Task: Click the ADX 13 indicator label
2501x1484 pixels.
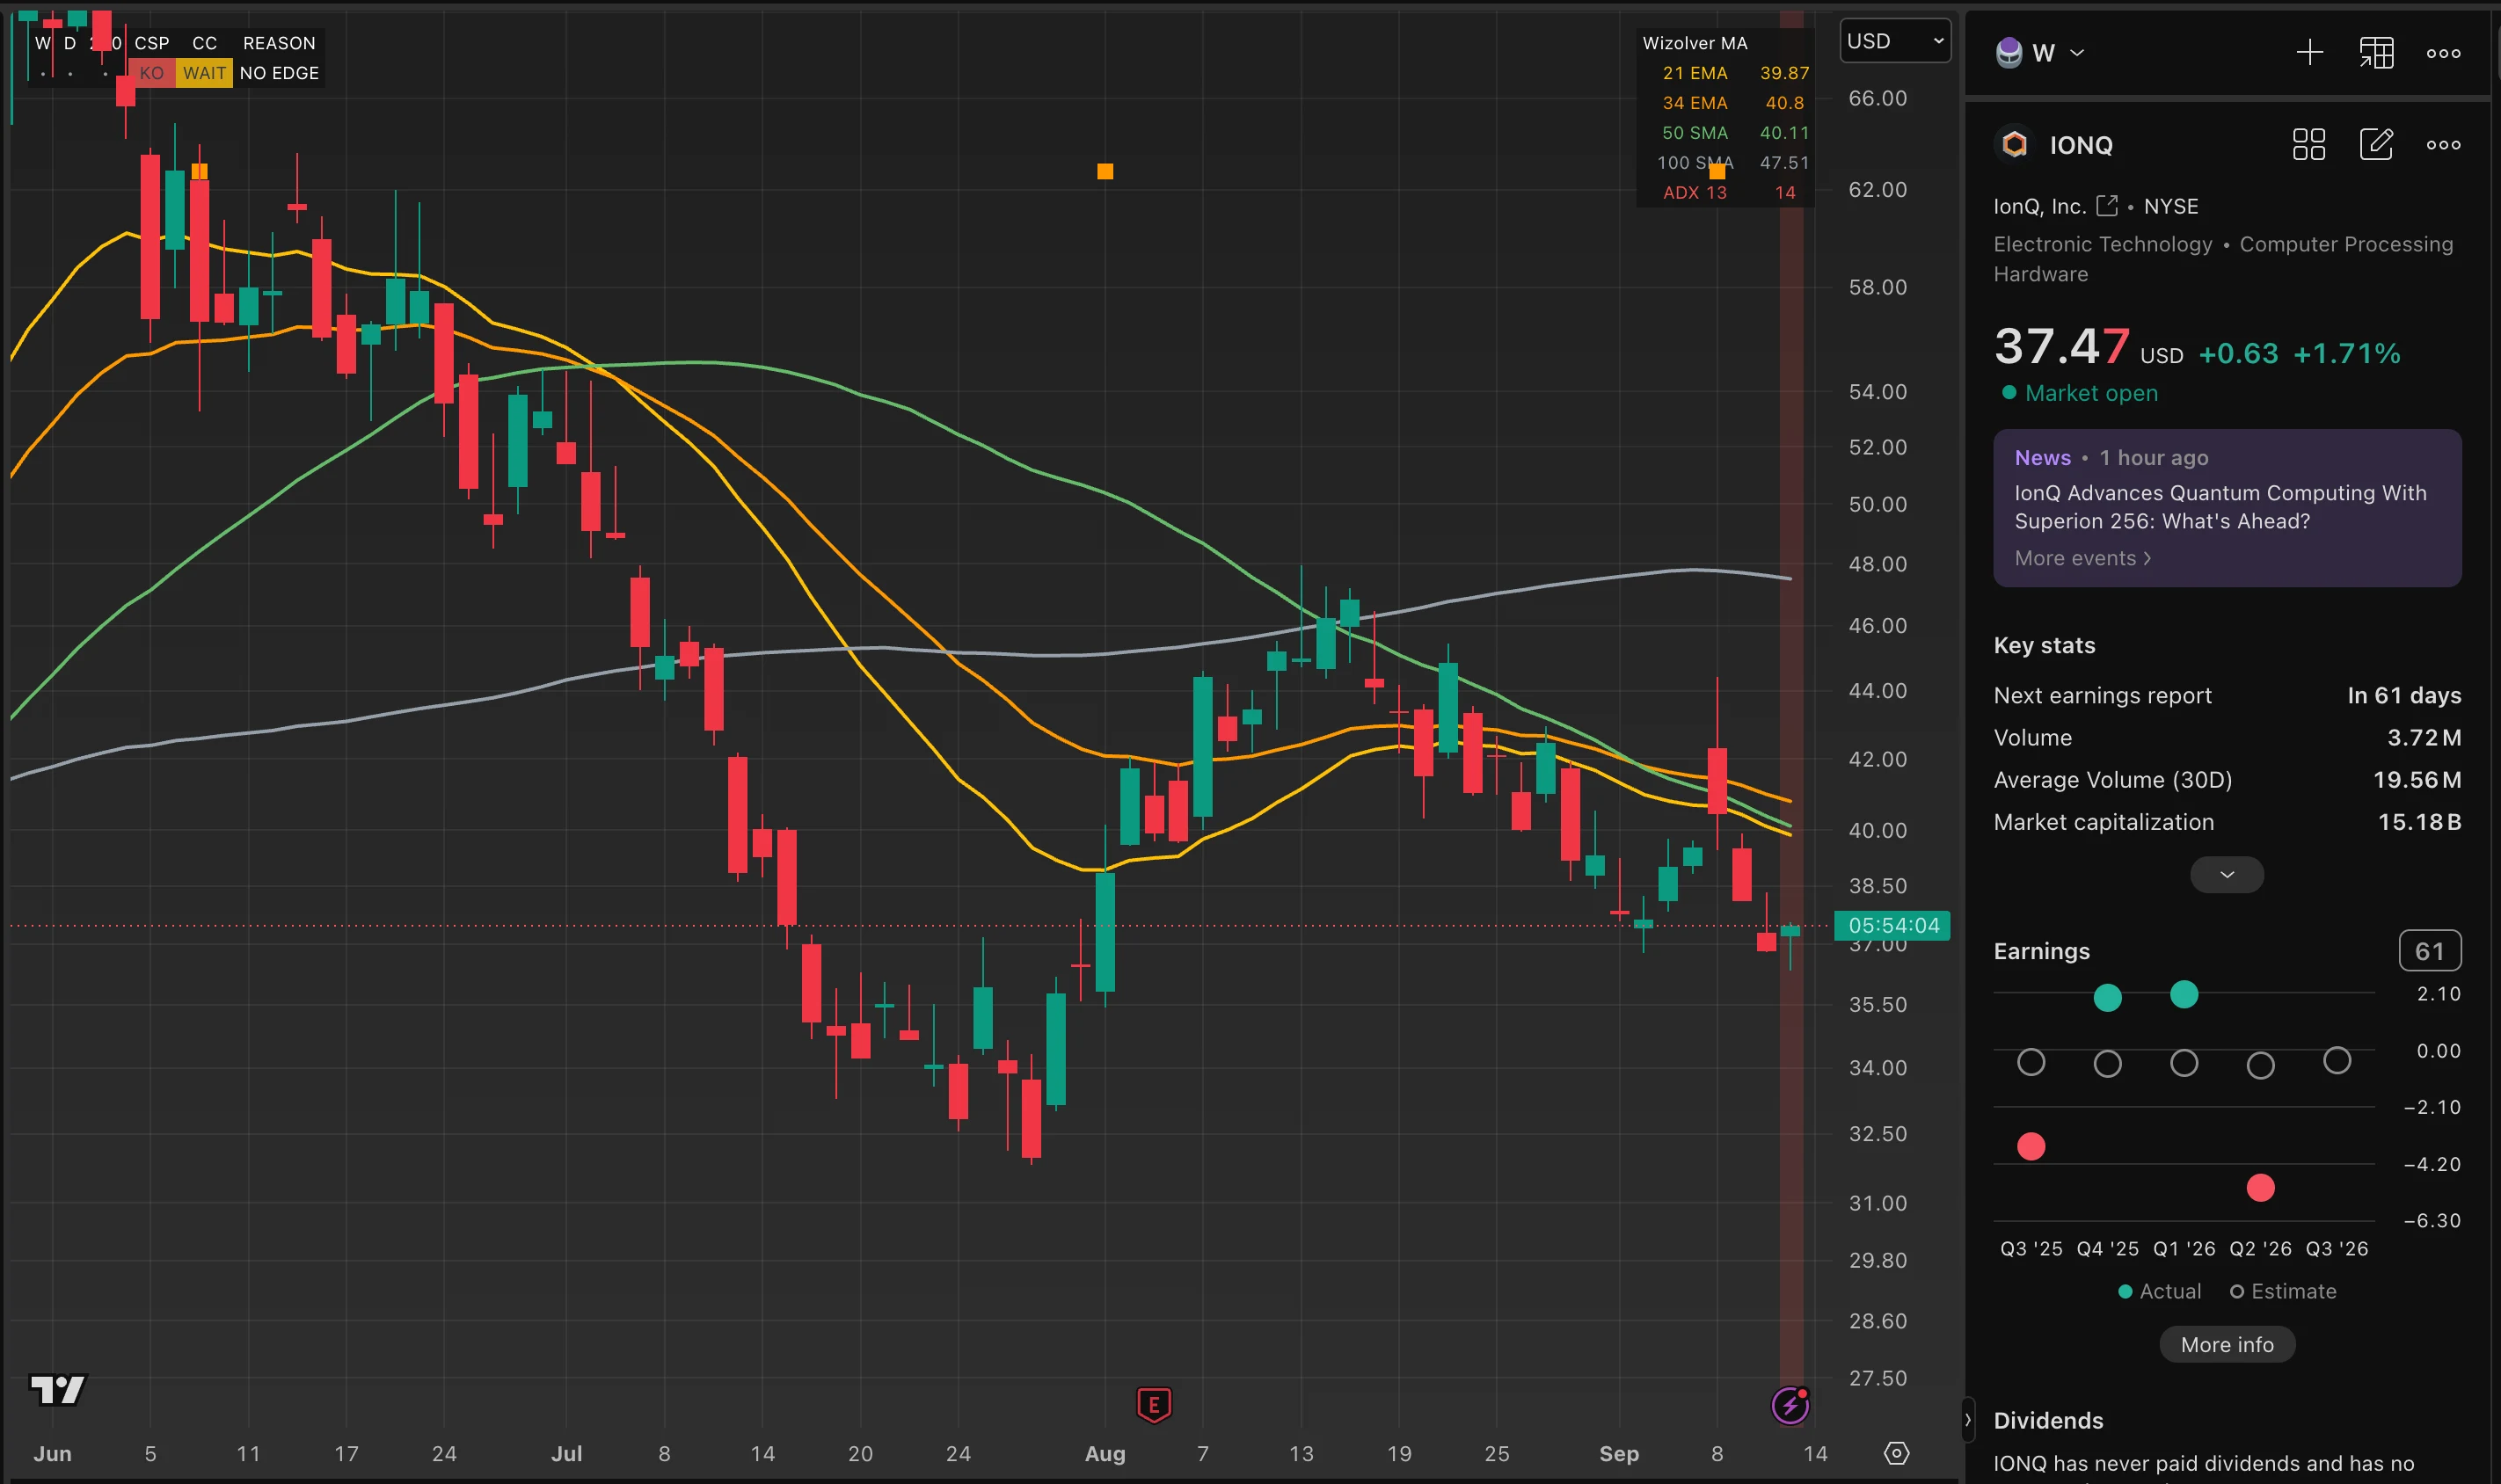Action: (1694, 192)
